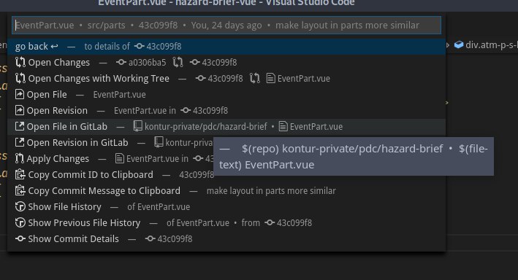Click compare icon beside Open Changes
518x280 pixels.
tap(20, 62)
